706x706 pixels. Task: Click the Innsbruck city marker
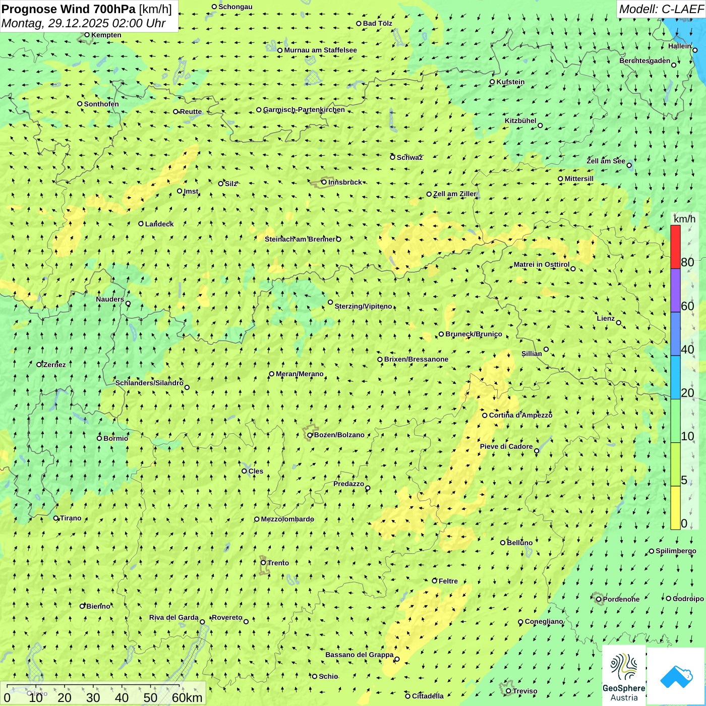tap(324, 182)
